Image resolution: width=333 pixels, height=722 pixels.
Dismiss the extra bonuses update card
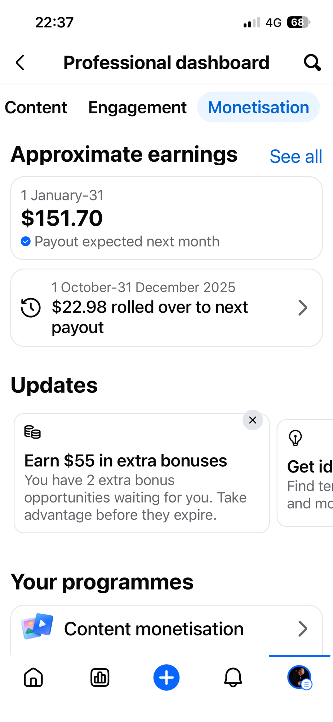(x=253, y=420)
